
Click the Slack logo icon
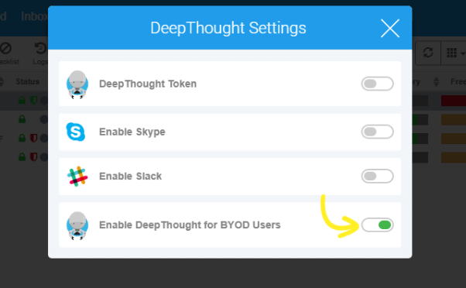pos(77,177)
